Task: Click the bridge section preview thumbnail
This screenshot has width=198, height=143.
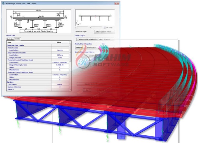Action: [95, 18]
